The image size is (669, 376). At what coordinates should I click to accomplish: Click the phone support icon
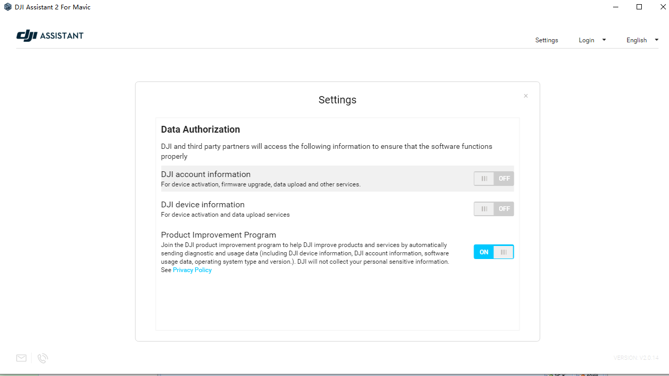(43, 358)
